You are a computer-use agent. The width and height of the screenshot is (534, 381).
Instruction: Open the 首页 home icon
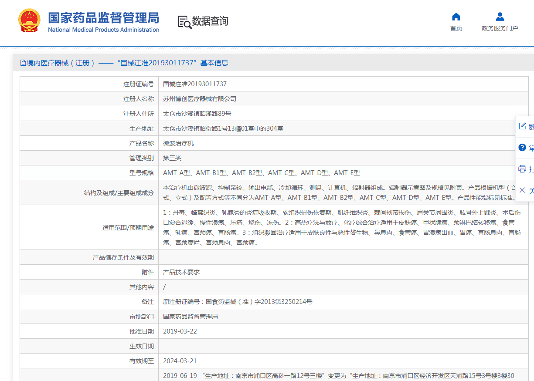pos(456,17)
